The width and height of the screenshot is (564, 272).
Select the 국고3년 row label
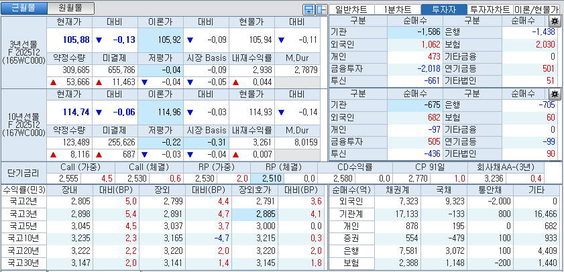point(23,214)
